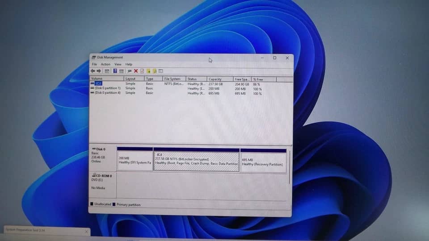Sort by the % Free column header
Image resolution: width=429 pixels, height=241 pixels.
pyautogui.click(x=264, y=79)
